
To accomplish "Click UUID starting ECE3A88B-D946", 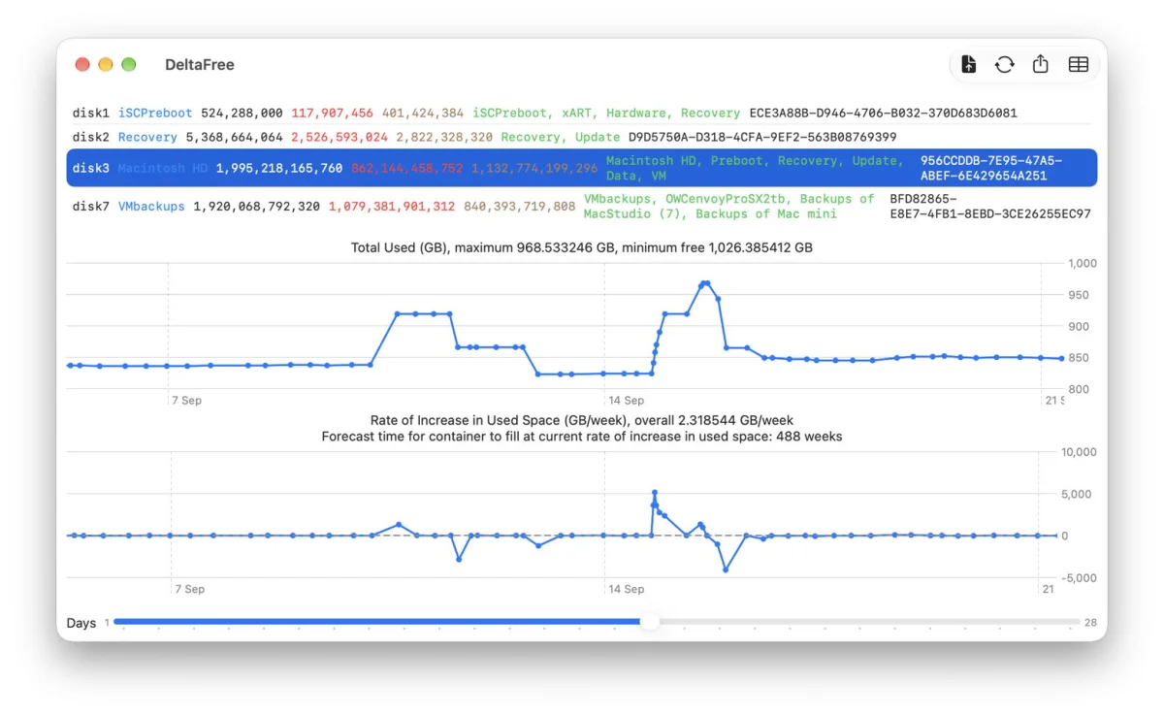I will tap(884, 114).
